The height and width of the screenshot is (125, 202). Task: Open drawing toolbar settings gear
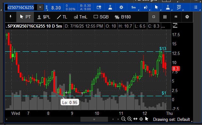[187, 17]
